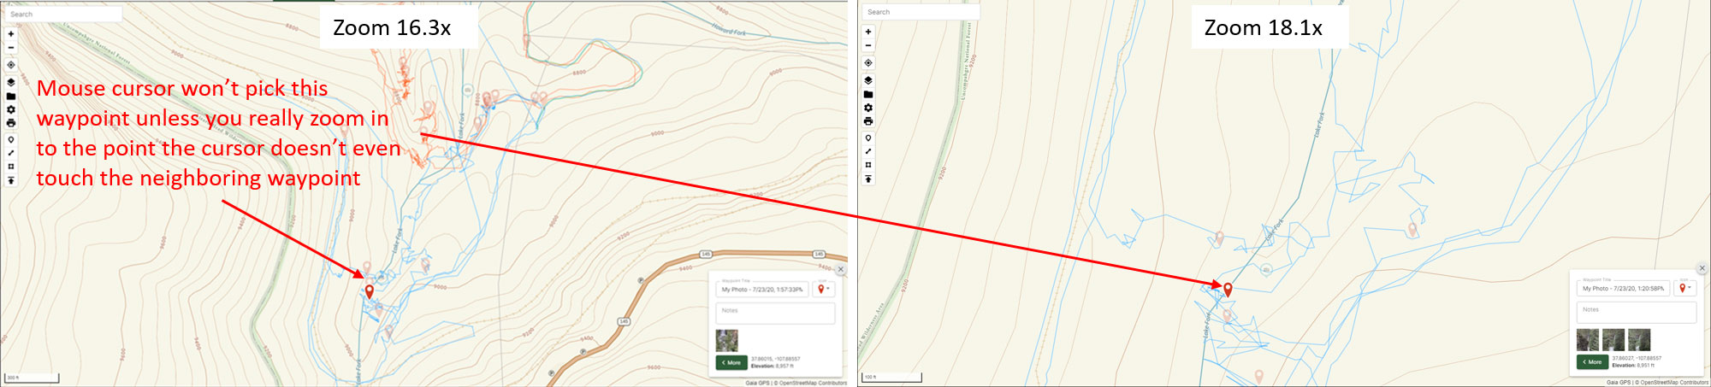Select the draw route tool in the right map toolbar
Screen dimensions: 1711x387
(868, 151)
